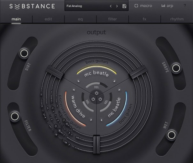Screen dimensions: 193x163
Task: Switch to the rhythm tab
Action: click(x=177, y=19)
